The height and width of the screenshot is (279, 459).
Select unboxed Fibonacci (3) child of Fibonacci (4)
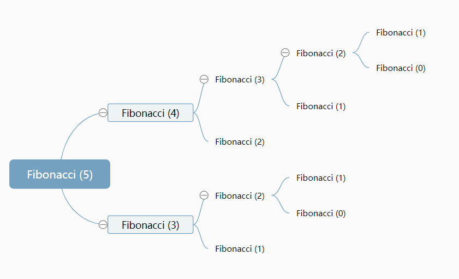click(240, 80)
